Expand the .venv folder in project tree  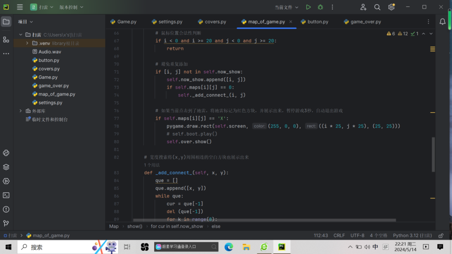click(27, 43)
